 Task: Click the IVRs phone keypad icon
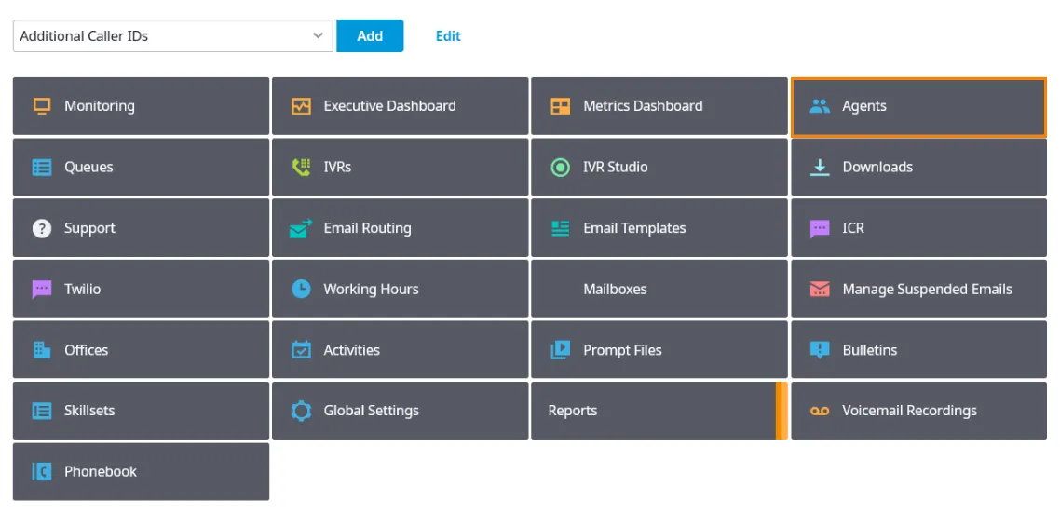pyautogui.click(x=301, y=168)
